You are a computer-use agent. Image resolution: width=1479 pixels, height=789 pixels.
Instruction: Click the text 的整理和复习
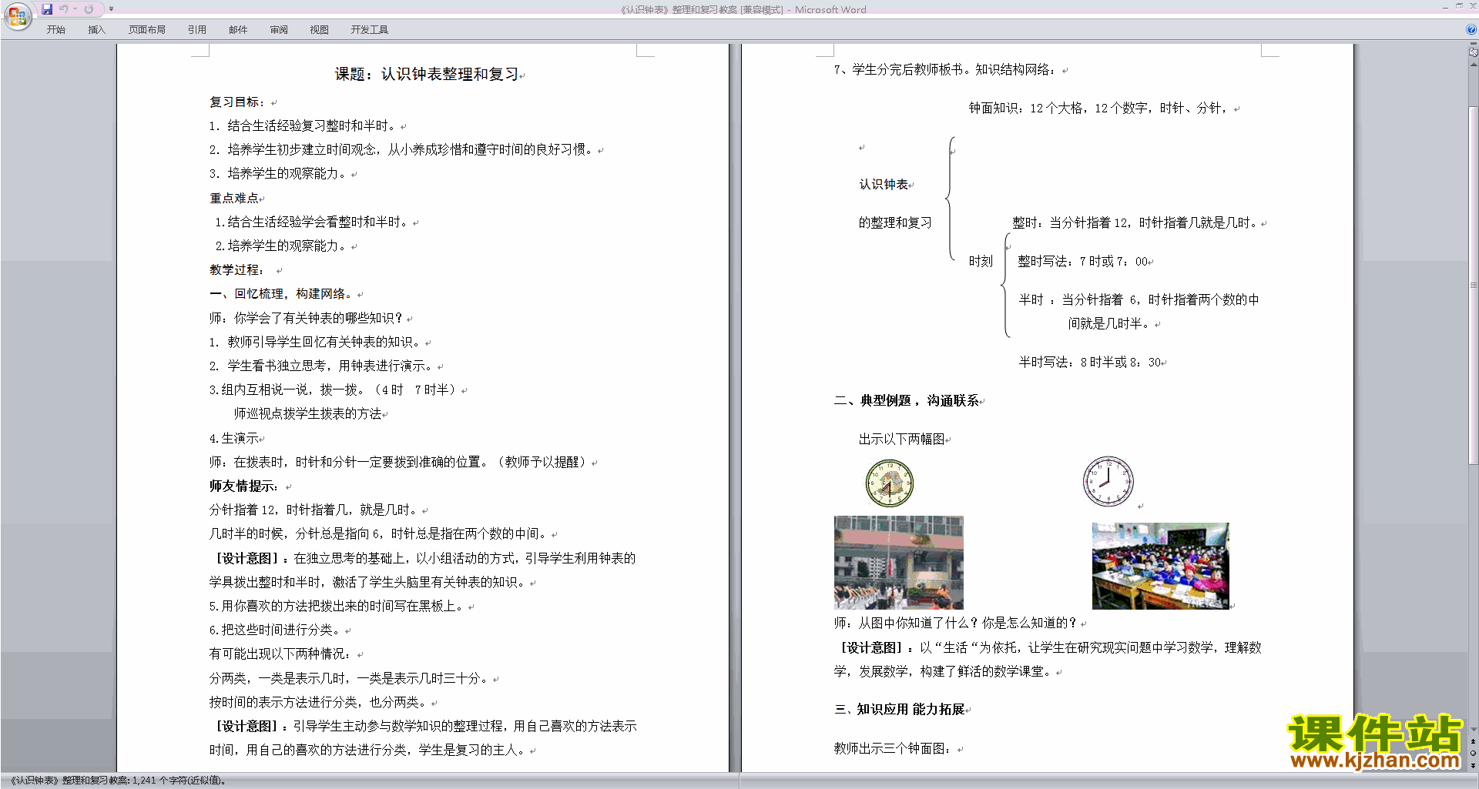coord(895,223)
